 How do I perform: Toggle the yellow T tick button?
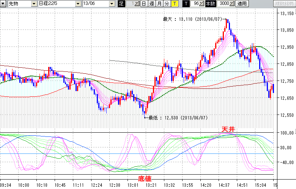point(174,4)
